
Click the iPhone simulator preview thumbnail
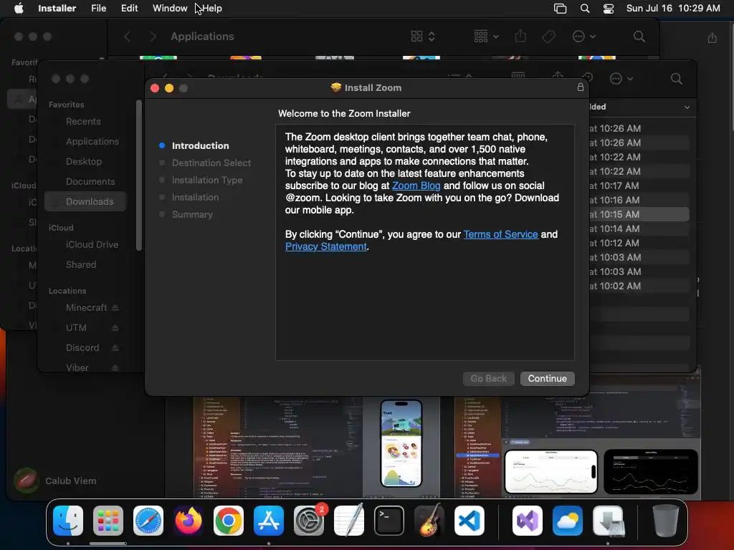click(x=401, y=443)
